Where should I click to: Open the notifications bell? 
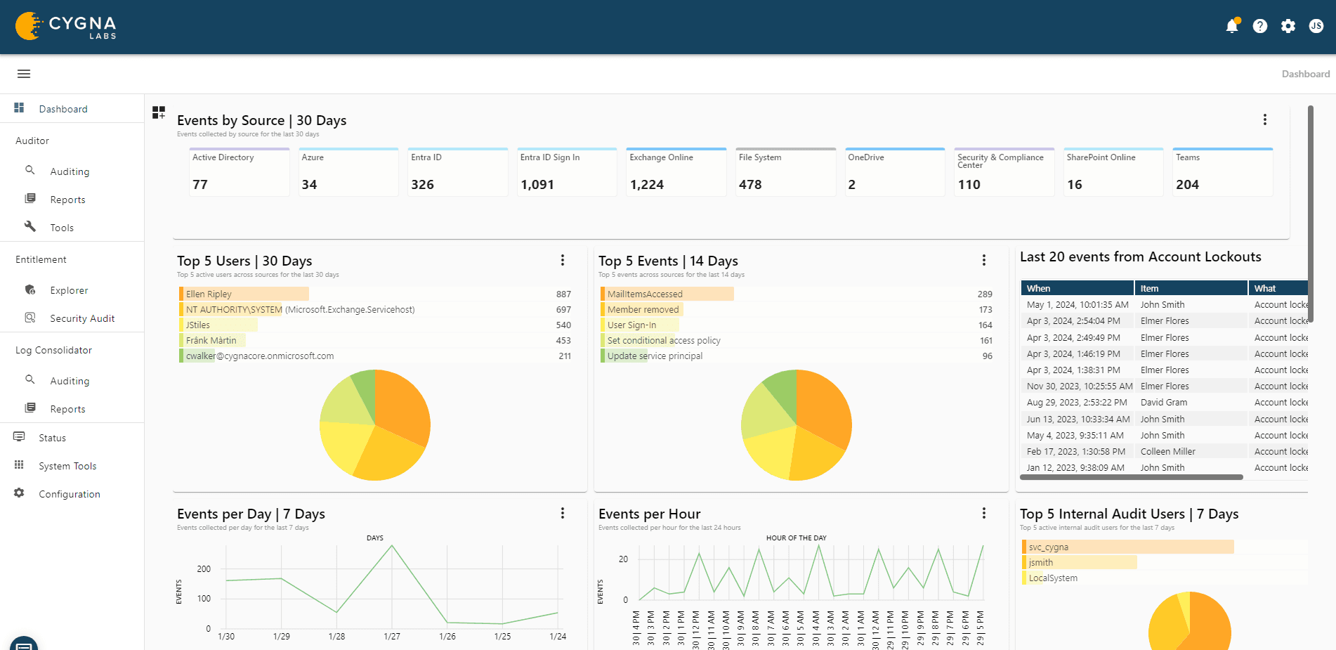[x=1231, y=27]
